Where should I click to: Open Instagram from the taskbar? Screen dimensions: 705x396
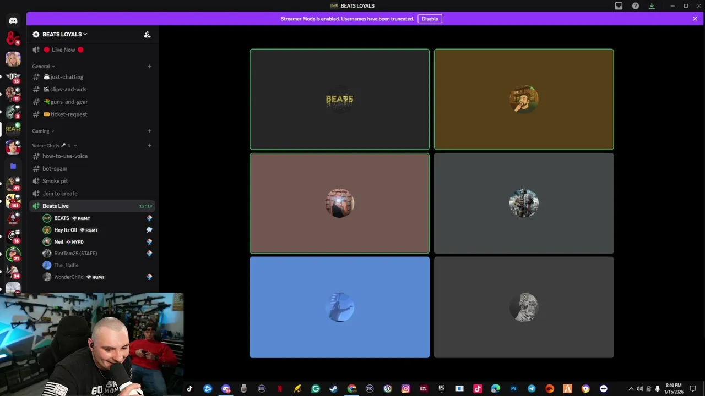pyautogui.click(x=405, y=389)
